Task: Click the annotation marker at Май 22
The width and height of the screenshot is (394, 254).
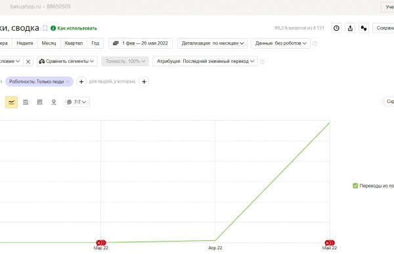Action: [330, 243]
